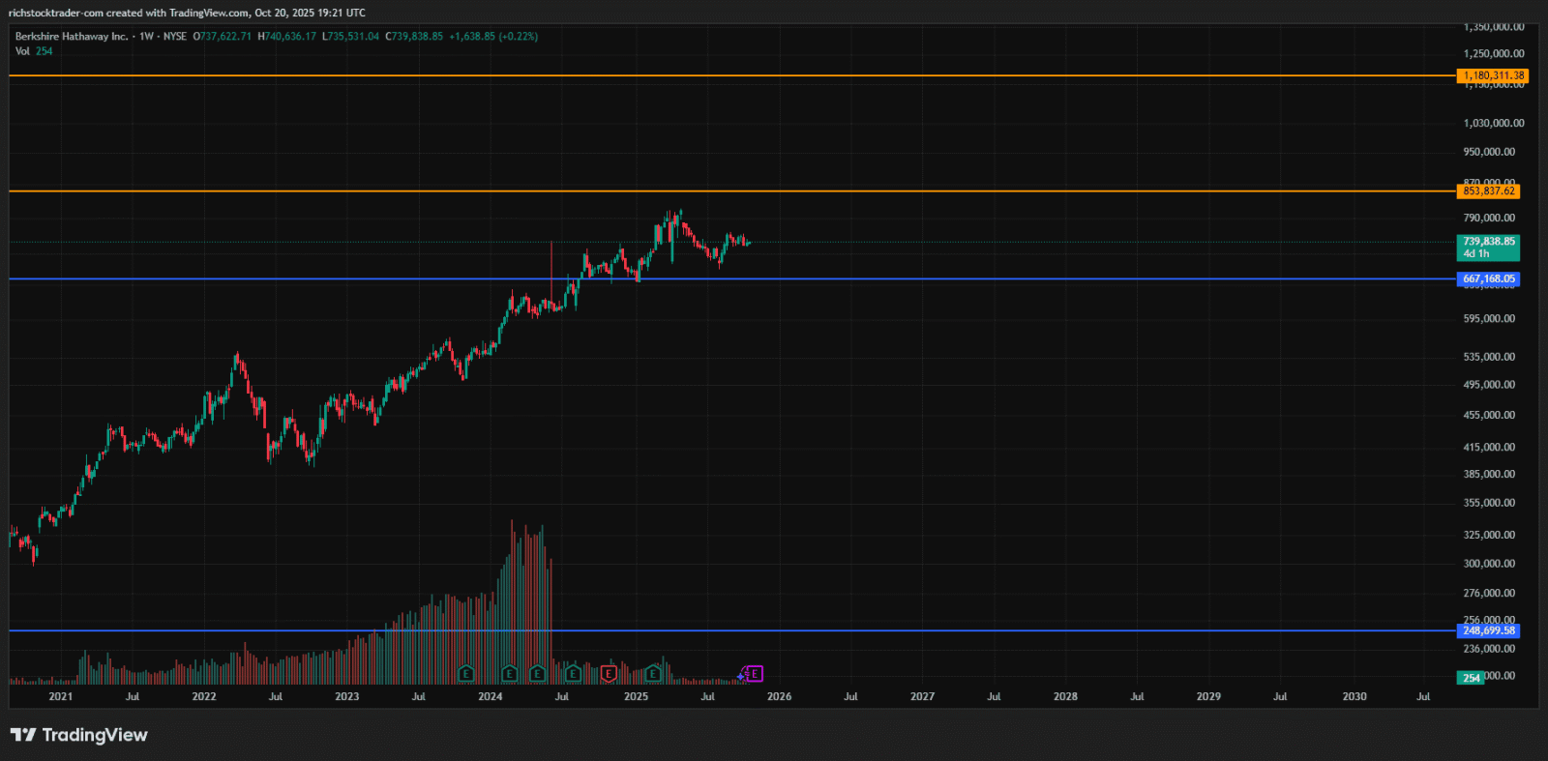
Task: Click the 236,000.00 price axis tick
Action: [x=1490, y=649]
